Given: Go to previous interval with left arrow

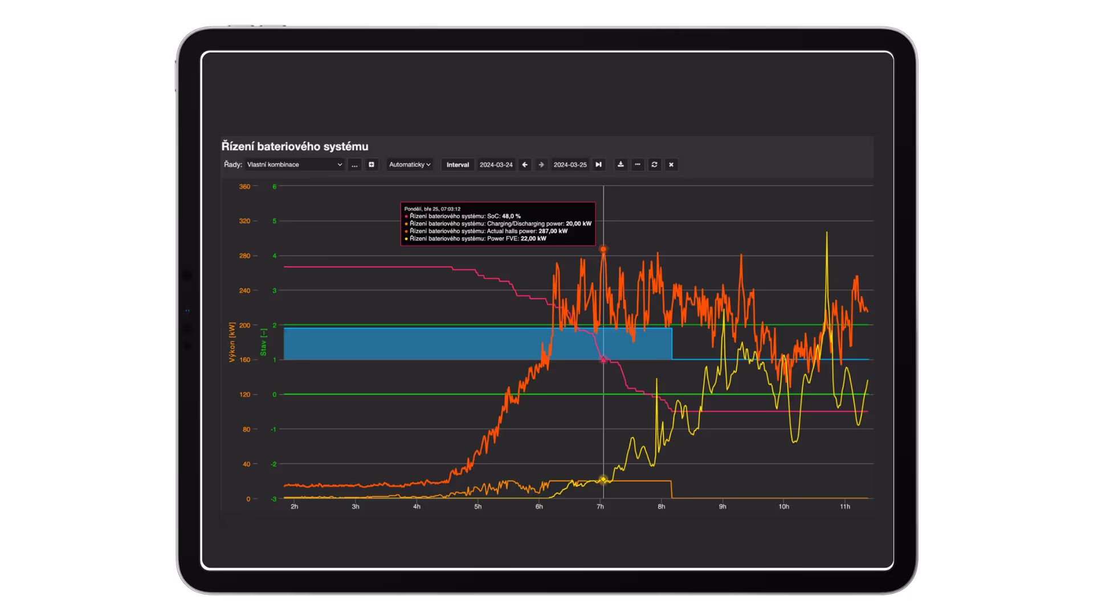Looking at the screenshot, I should tap(525, 165).
